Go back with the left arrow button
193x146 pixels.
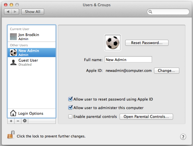(8, 12)
